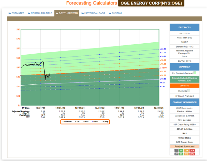207x161 pixels.
Task: Click the Est. Dividends Declared color swatch
Action: coord(195,73)
